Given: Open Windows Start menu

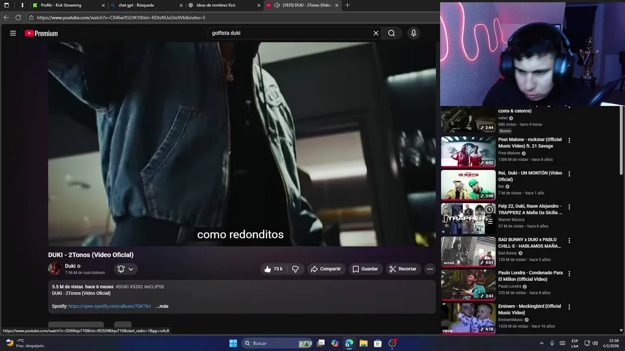Looking at the screenshot, I should pos(233,343).
